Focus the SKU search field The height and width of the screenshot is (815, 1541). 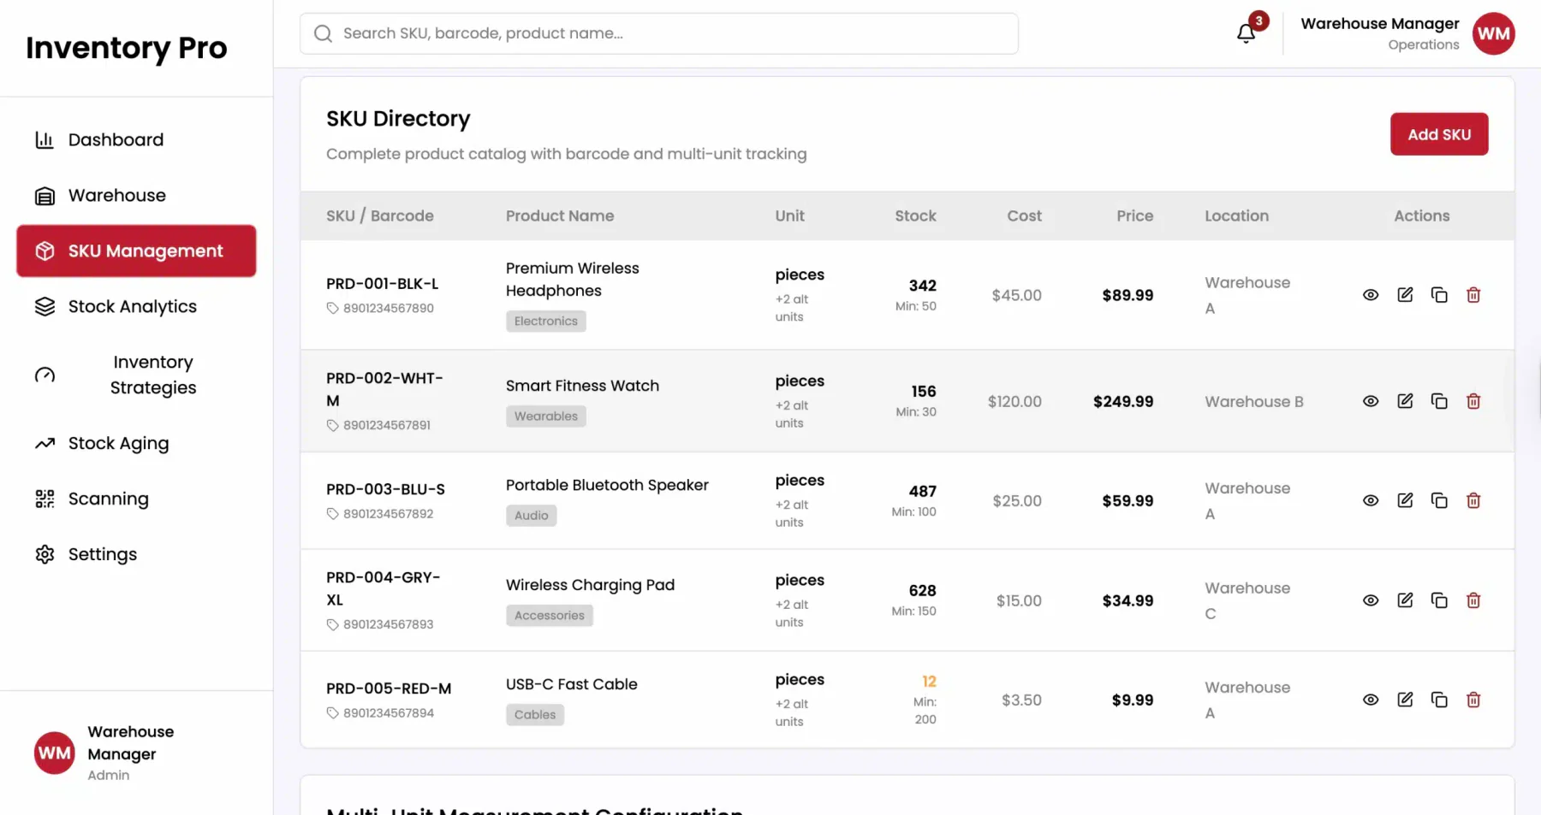pyautogui.click(x=659, y=33)
